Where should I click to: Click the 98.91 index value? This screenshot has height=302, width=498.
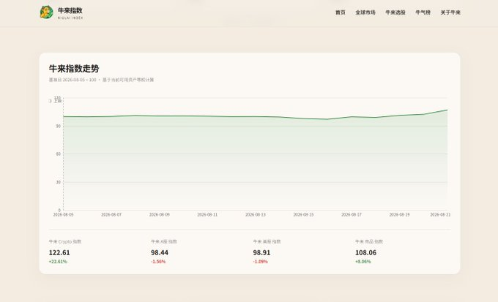click(261, 252)
